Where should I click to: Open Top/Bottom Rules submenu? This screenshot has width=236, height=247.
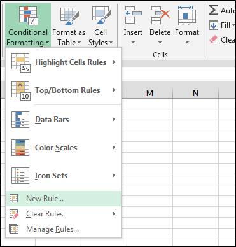tap(64, 90)
